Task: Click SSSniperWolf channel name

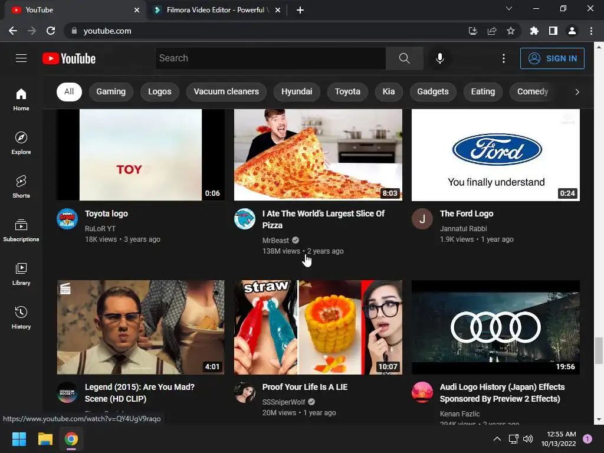Action: pyautogui.click(x=284, y=402)
